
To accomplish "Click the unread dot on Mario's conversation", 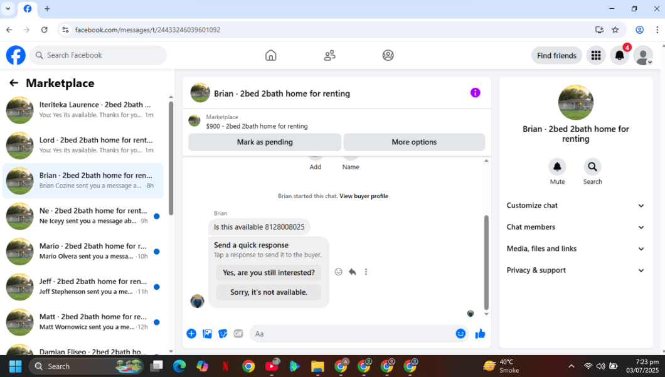I will 156,252.
